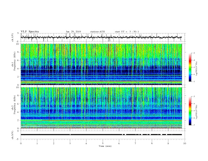Click the "8" kHz tick of ch.1 spectrogram
The height and width of the screenshot is (161, 208).
[19, 52]
